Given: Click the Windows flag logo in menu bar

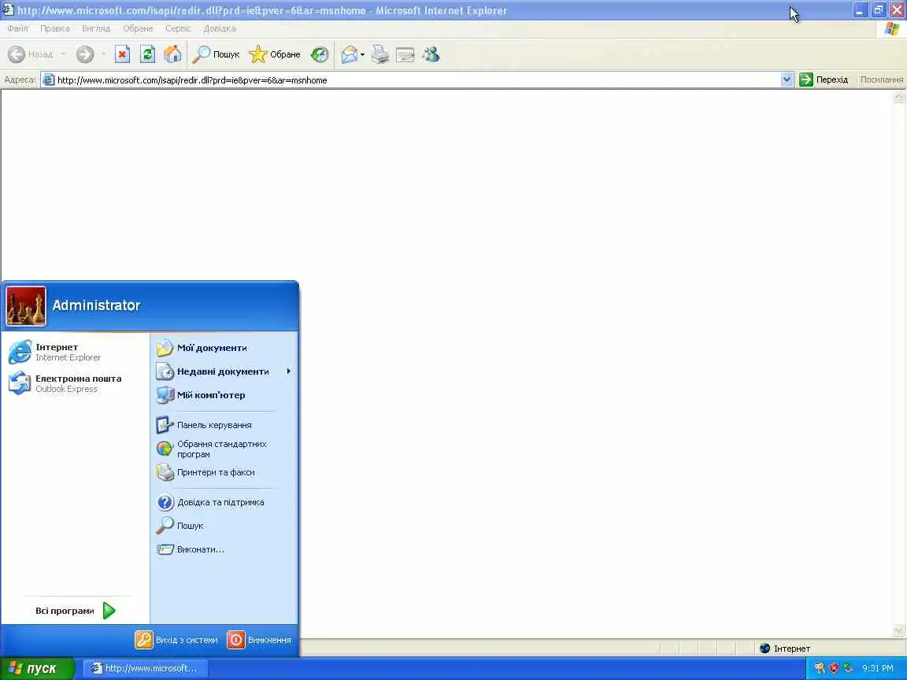Looking at the screenshot, I should (891, 29).
